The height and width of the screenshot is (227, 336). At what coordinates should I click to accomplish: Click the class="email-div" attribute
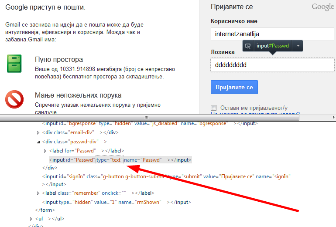pyautogui.click(x=74, y=132)
